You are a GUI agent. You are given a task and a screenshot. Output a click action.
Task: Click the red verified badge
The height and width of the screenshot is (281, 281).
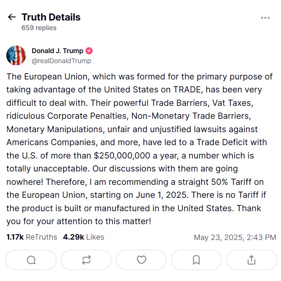[89, 51]
